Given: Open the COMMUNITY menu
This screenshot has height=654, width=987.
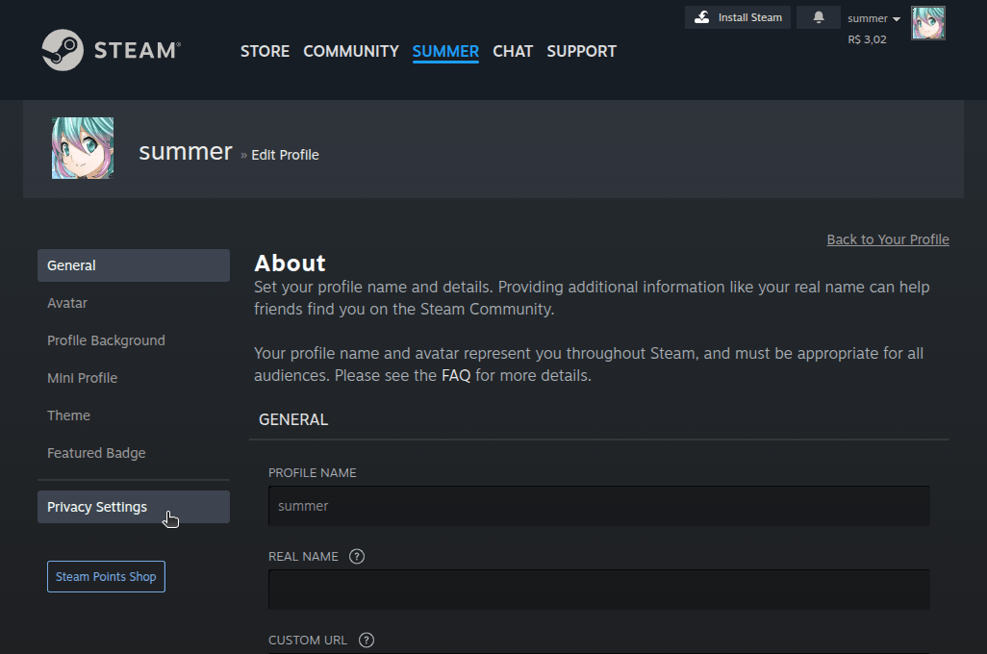Looking at the screenshot, I should 350,52.
